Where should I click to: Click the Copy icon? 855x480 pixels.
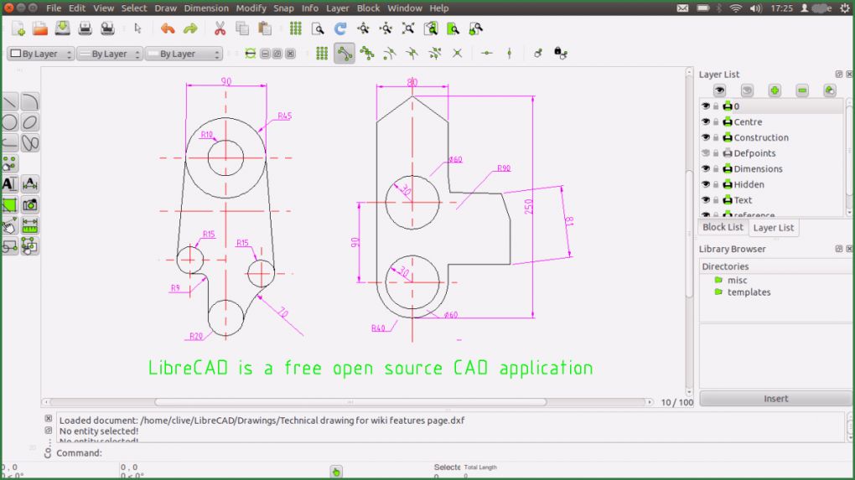242,28
